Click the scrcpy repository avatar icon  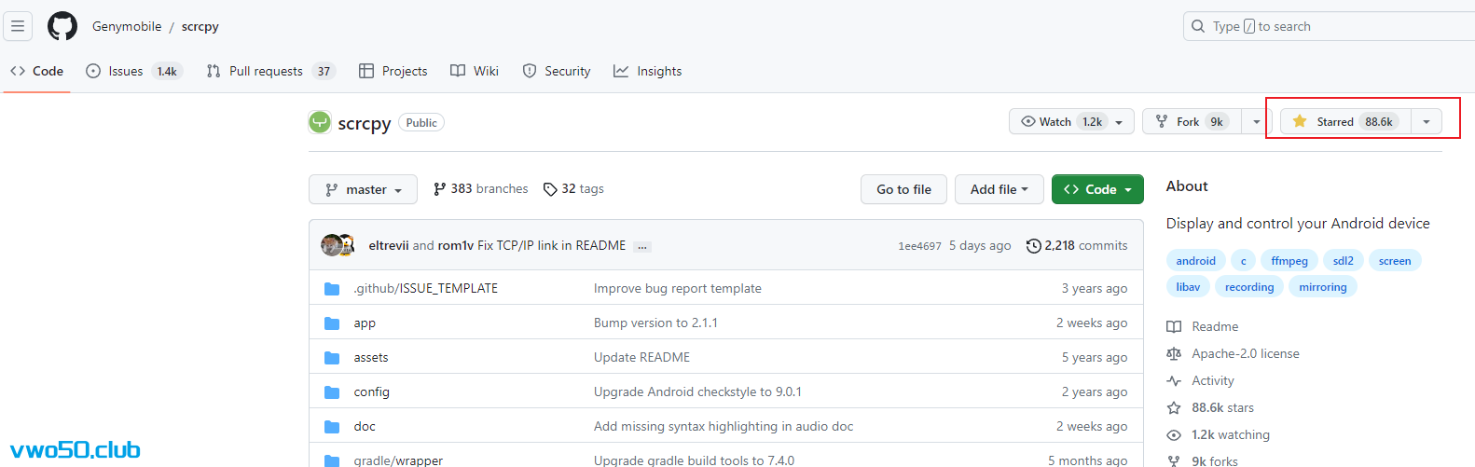point(320,122)
